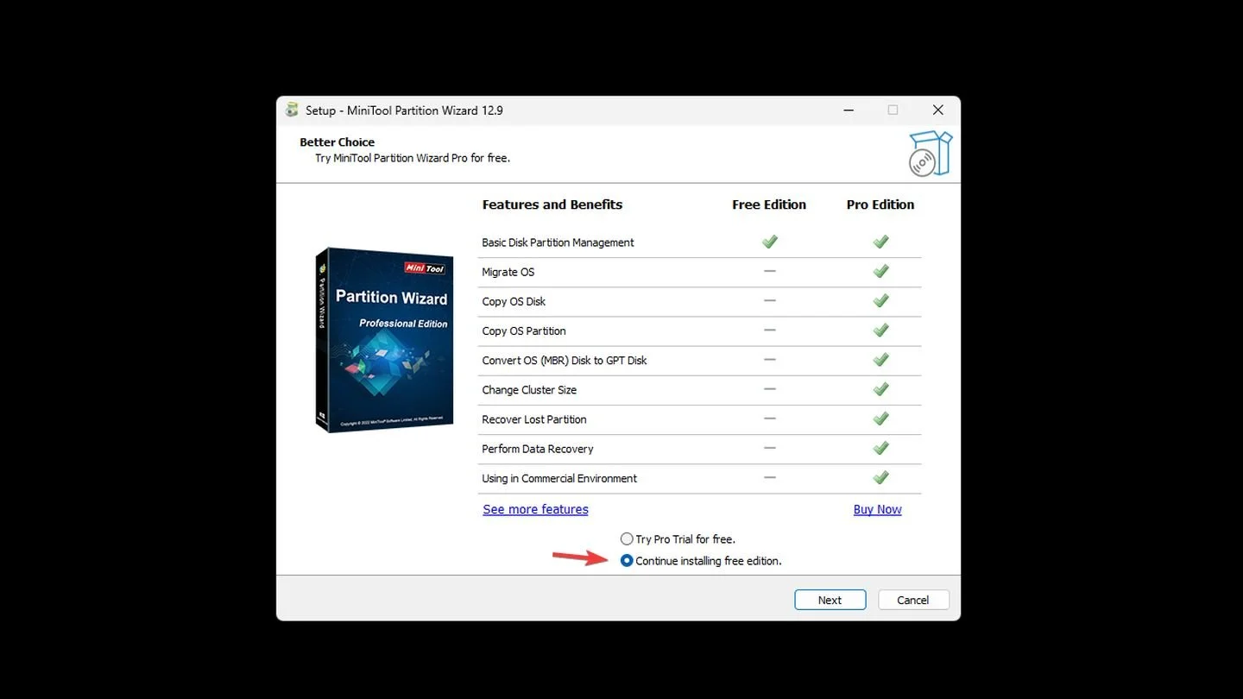
Task: Click the installer box icon in header
Action: coord(930,154)
